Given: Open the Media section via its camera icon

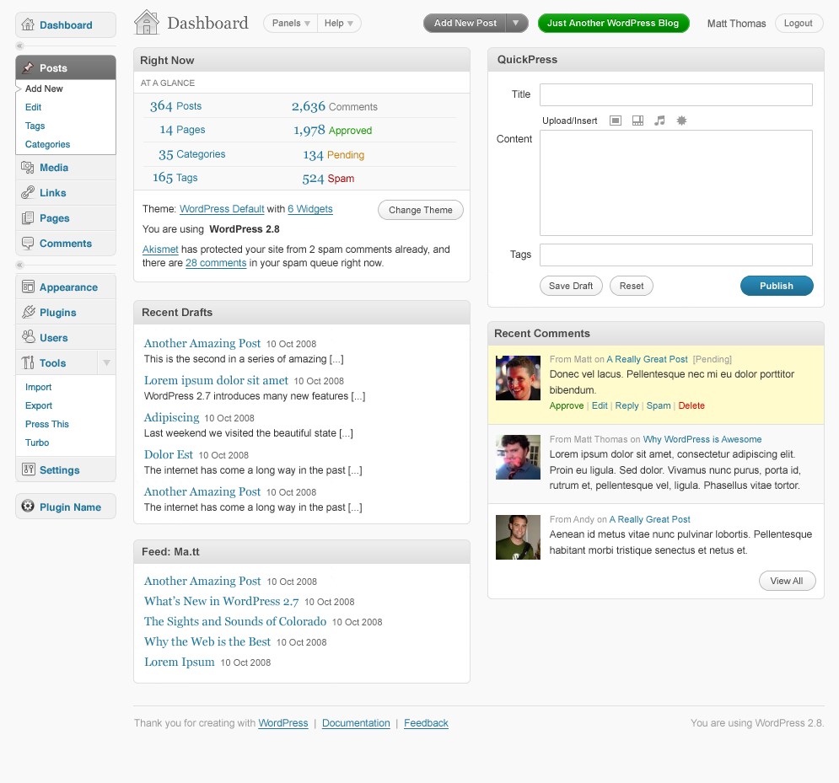Looking at the screenshot, I should (28, 167).
